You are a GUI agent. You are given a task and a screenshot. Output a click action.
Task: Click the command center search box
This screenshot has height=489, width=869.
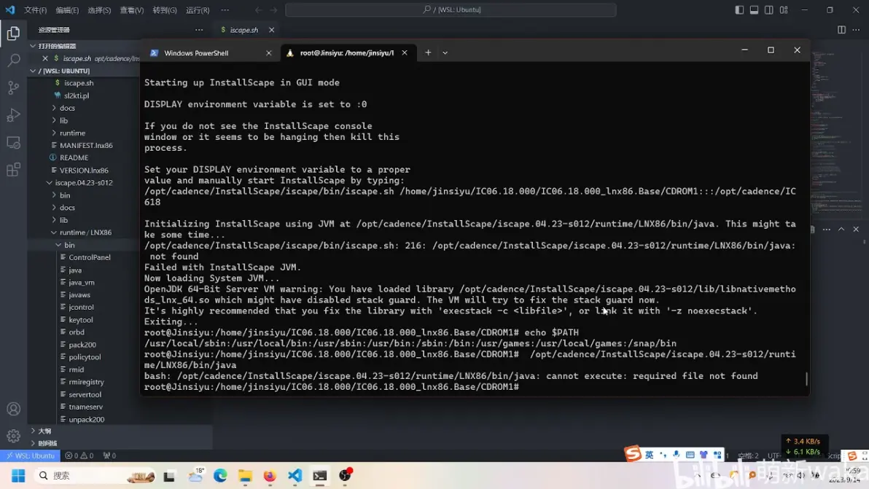point(451,10)
